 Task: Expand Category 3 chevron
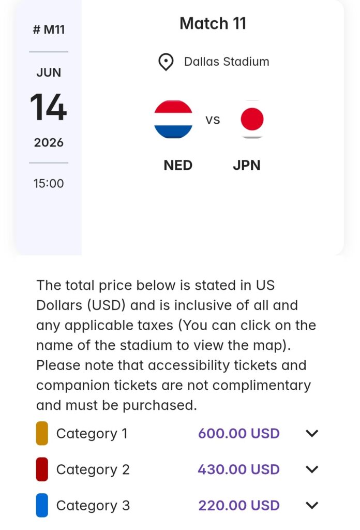pos(312,505)
